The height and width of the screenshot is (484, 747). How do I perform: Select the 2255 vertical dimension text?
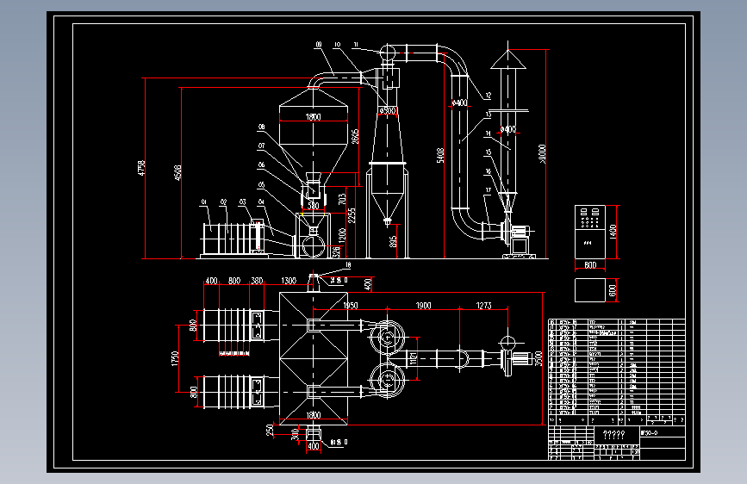click(x=352, y=215)
